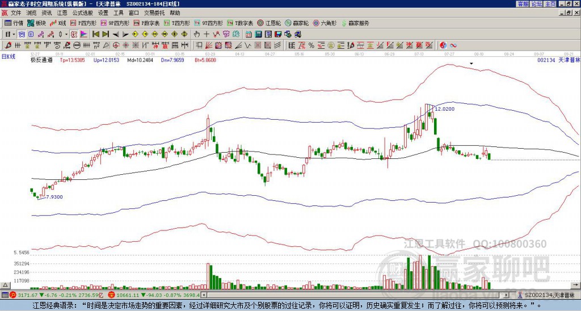
Task: Click the 12.0200 high price label
Action: tap(445, 109)
